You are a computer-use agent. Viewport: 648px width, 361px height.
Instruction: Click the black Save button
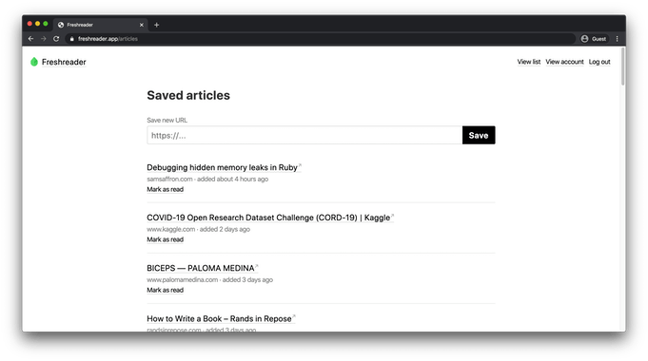[x=479, y=135]
